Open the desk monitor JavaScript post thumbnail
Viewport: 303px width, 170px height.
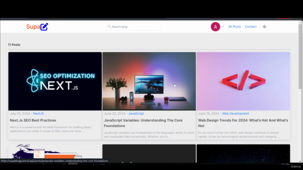click(149, 81)
